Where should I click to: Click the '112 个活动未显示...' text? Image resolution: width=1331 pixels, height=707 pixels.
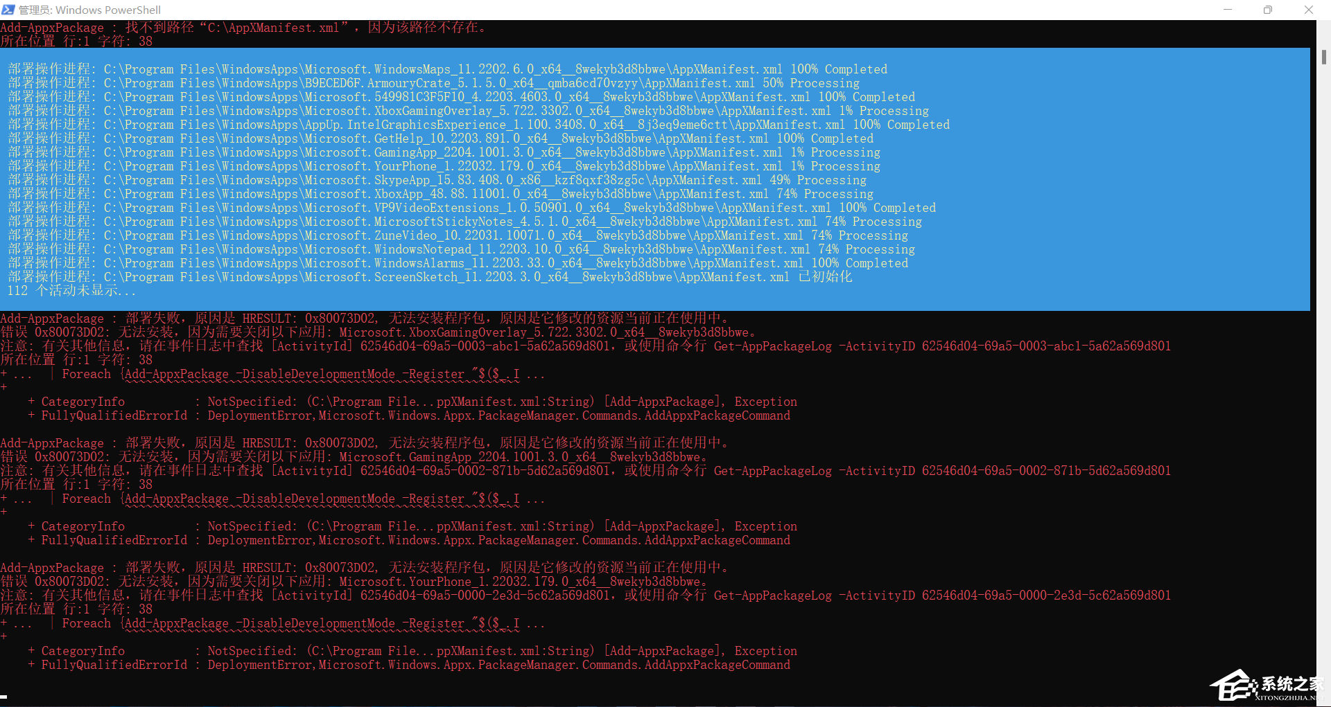71,291
